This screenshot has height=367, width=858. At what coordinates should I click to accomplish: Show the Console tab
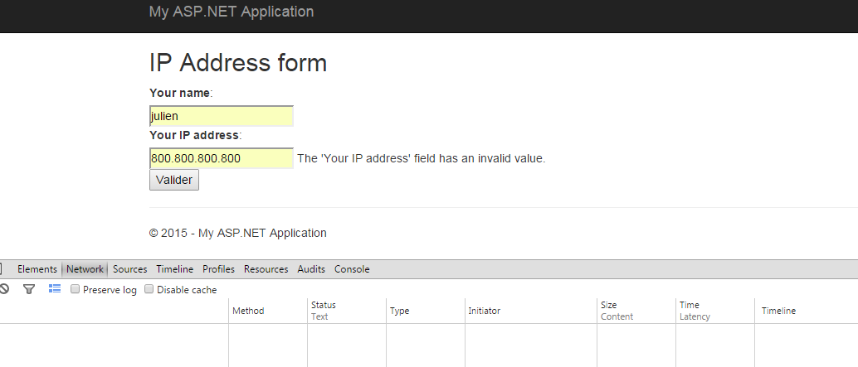click(x=352, y=269)
